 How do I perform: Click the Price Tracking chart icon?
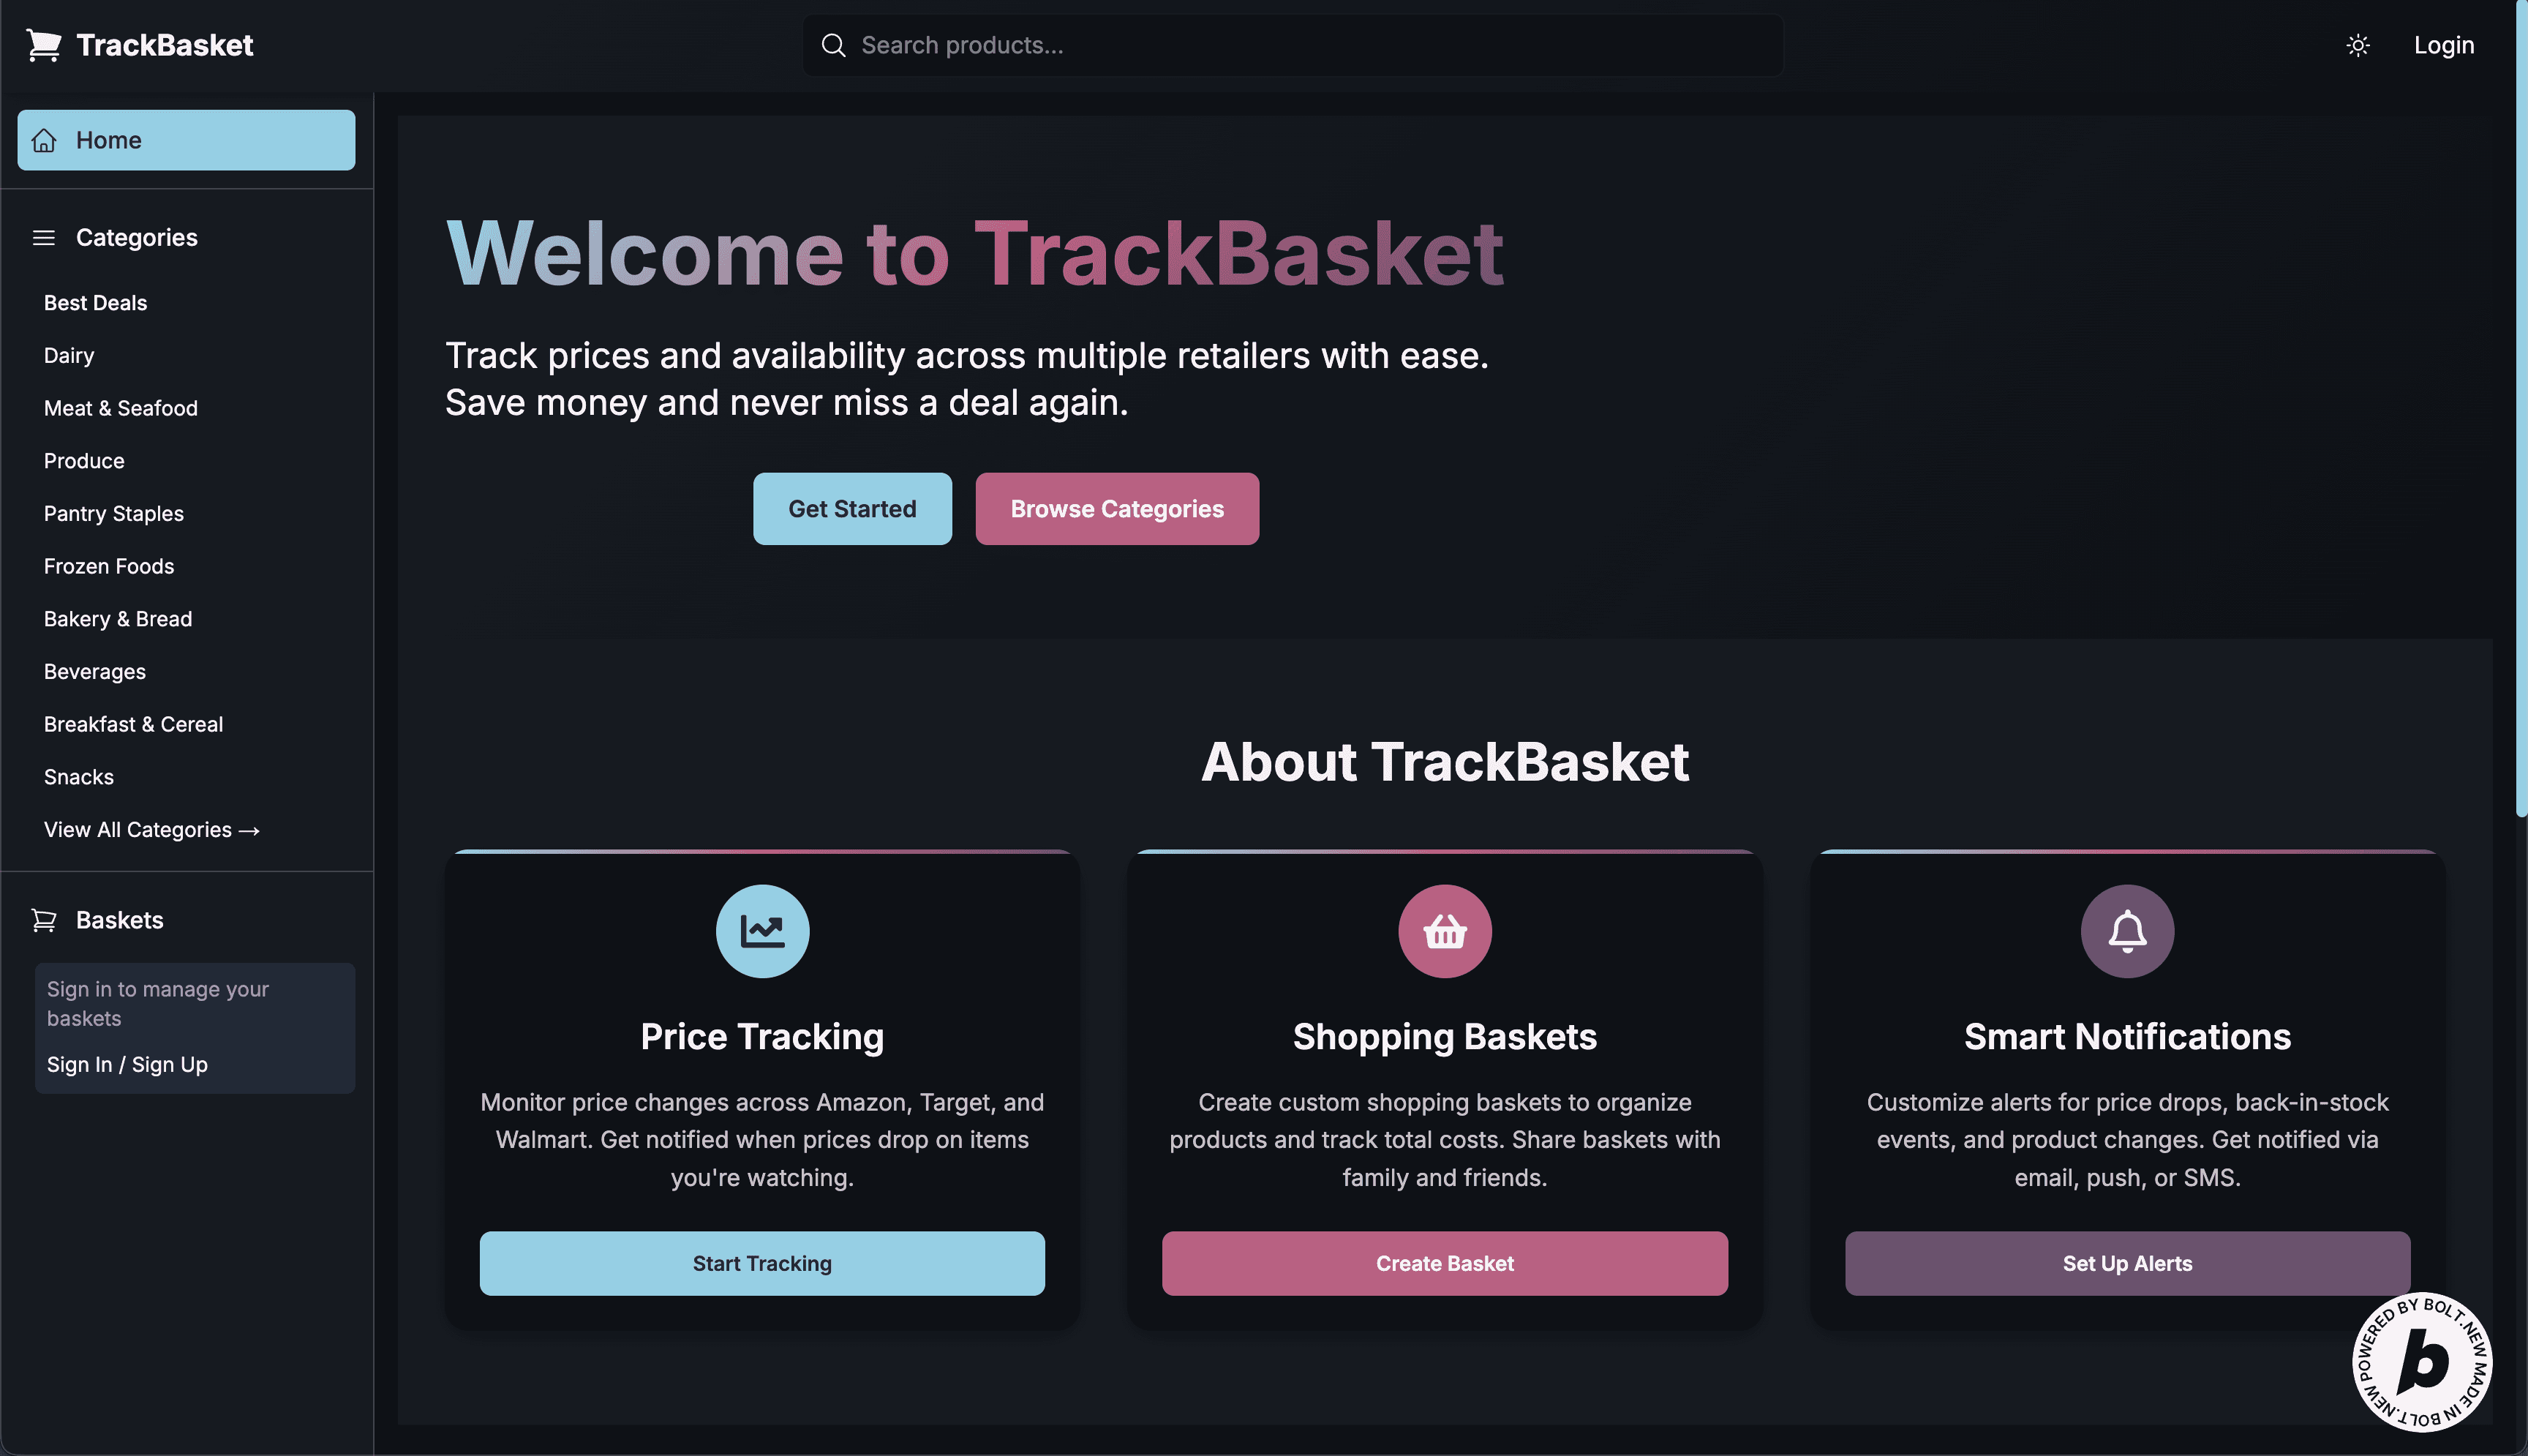point(761,931)
